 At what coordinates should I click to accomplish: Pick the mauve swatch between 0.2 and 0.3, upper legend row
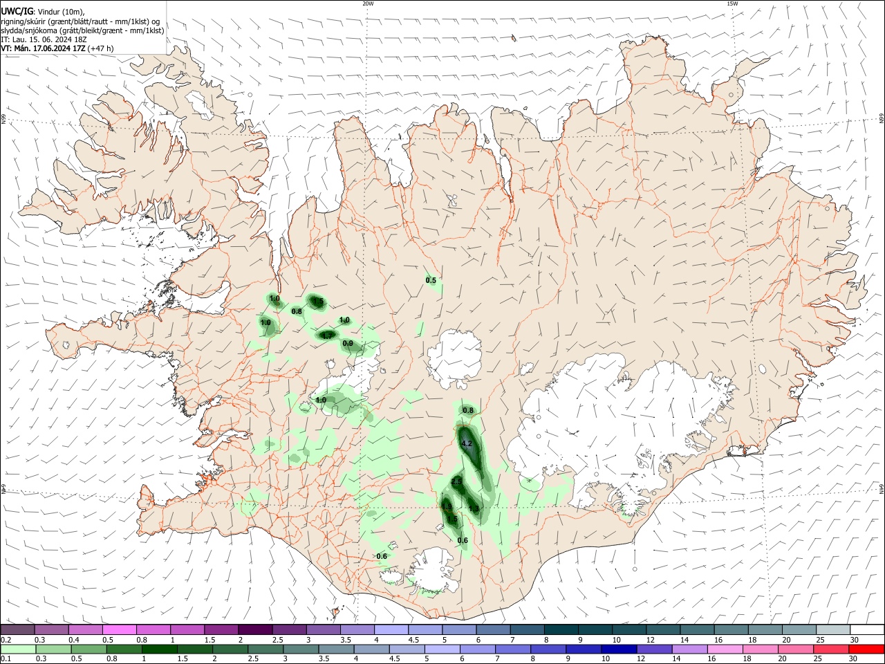pyautogui.click(x=17, y=630)
